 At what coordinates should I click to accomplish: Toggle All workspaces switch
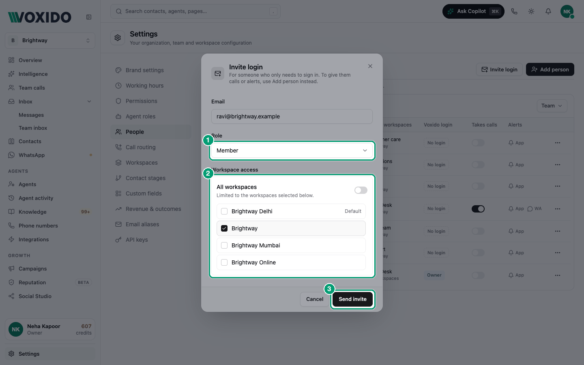click(361, 190)
